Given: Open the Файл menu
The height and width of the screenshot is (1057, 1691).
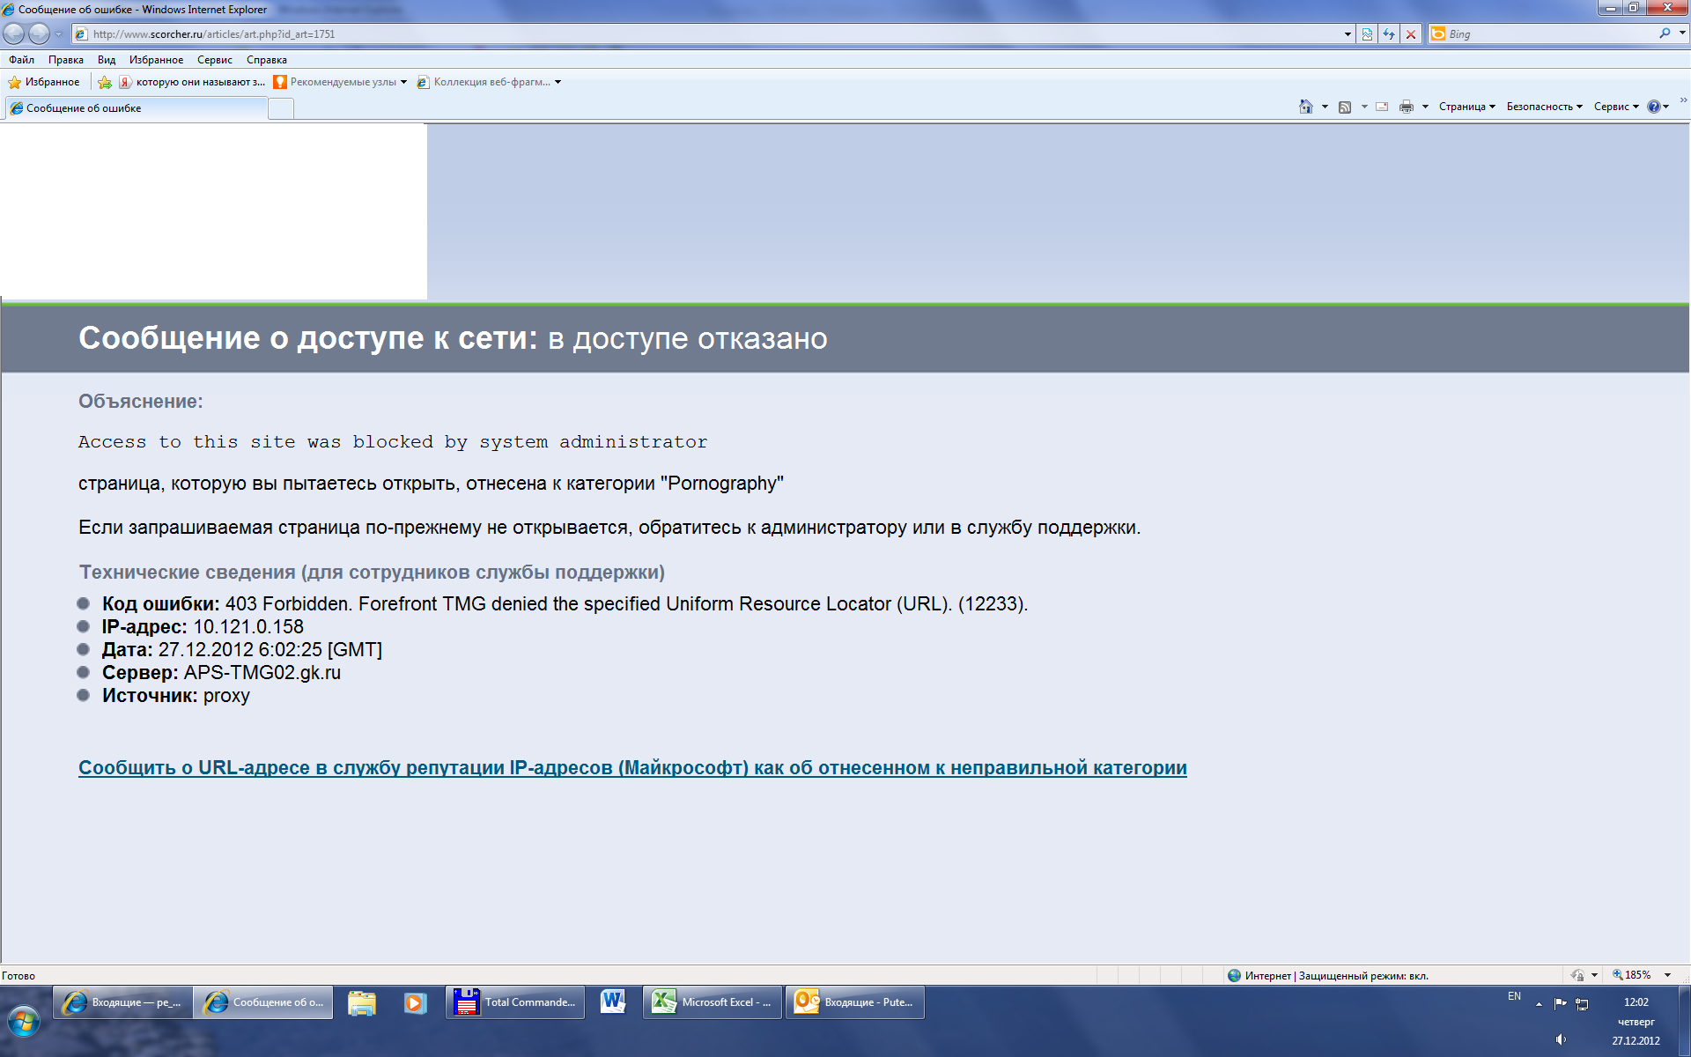Looking at the screenshot, I should (21, 60).
